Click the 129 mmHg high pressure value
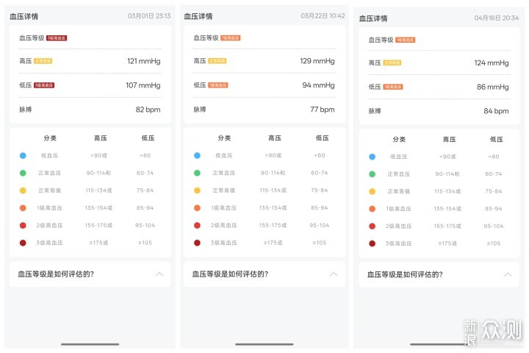 pyautogui.click(x=317, y=61)
